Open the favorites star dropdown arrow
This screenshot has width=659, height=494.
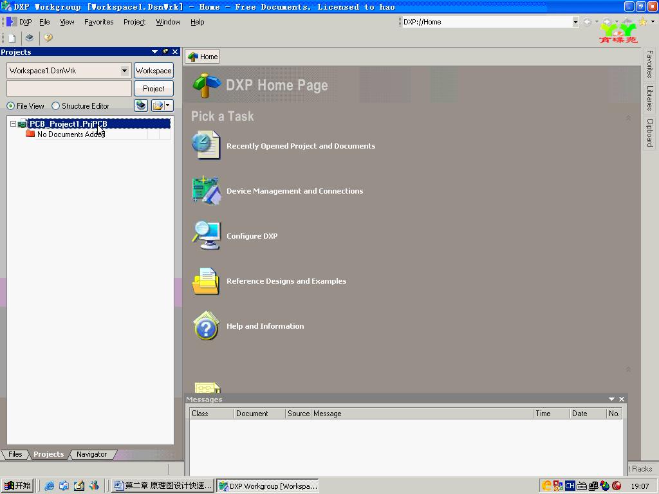tap(653, 22)
